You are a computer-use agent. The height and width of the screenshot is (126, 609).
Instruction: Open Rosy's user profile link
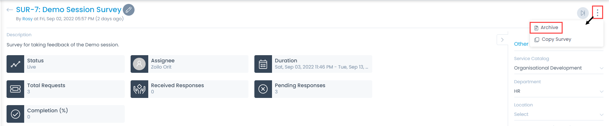click(x=27, y=19)
